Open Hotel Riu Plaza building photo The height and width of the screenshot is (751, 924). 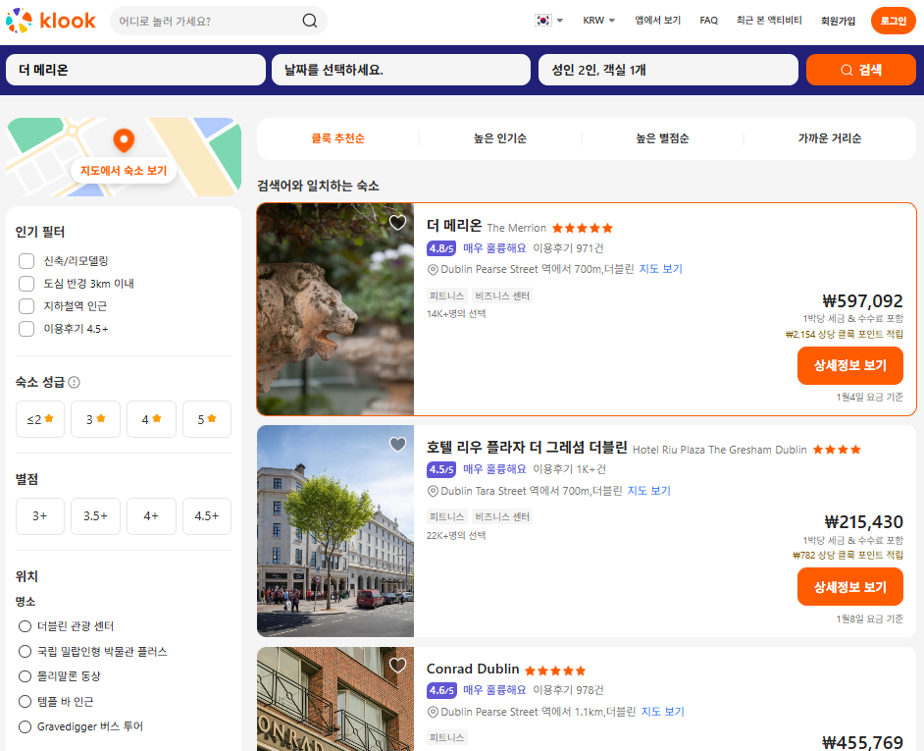[x=335, y=531]
